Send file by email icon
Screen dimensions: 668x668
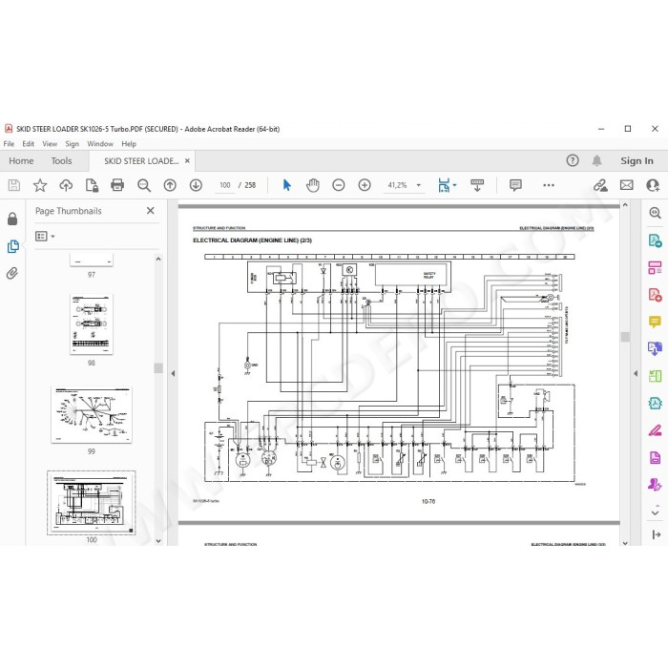click(x=626, y=185)
